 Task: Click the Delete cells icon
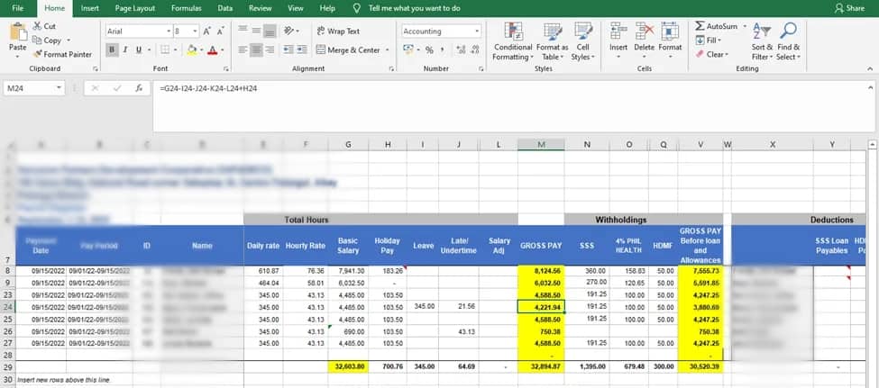[x=644, y=32]
